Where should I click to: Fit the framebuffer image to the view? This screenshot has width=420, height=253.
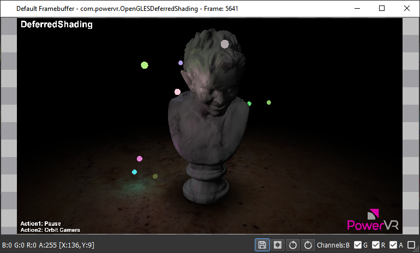[278, 245]
